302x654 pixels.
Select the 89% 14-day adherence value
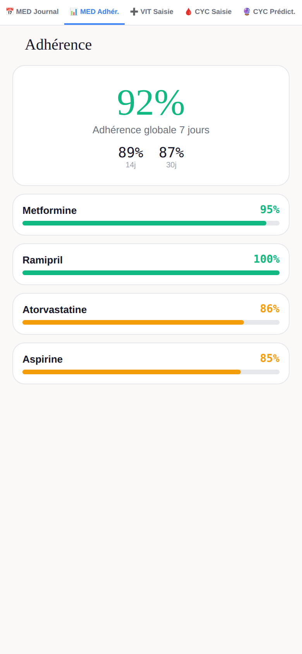(131, 153)
